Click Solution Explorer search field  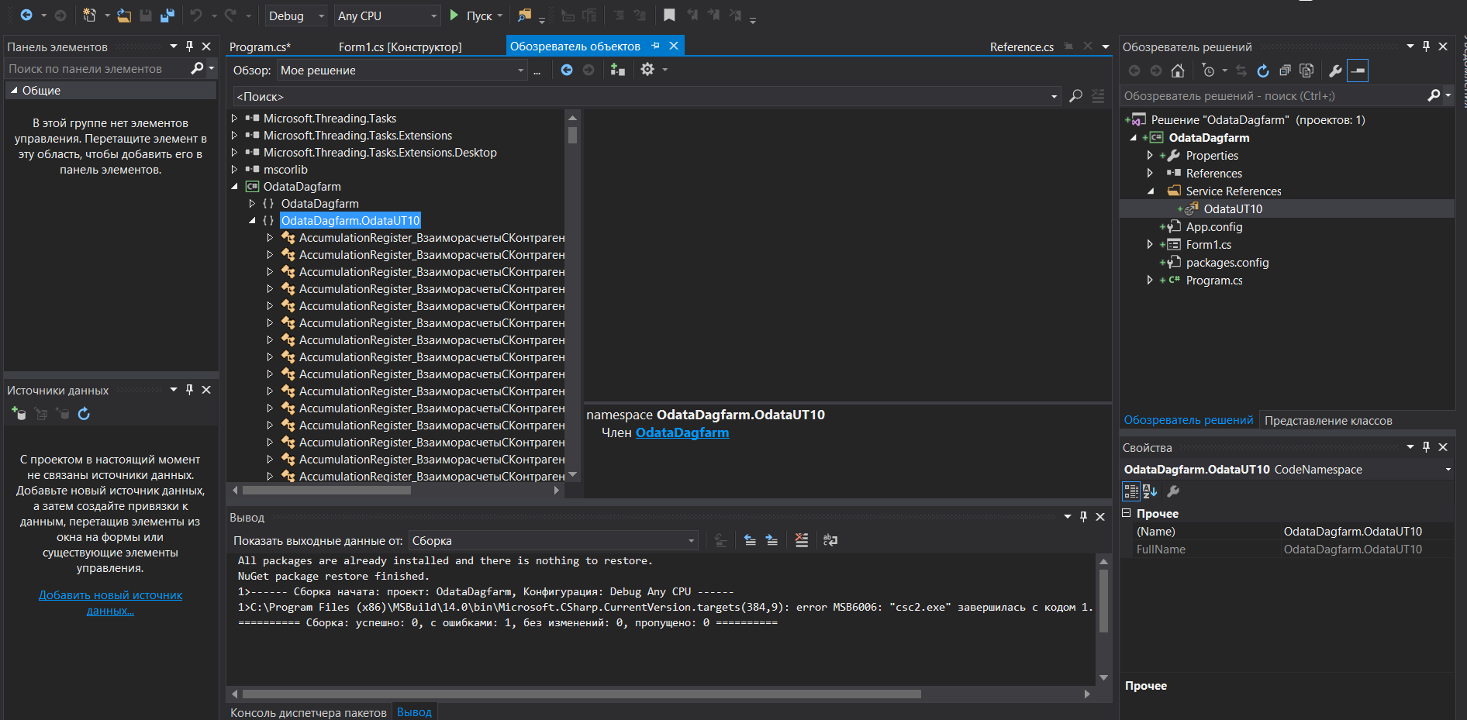(x=1272, y=96)
